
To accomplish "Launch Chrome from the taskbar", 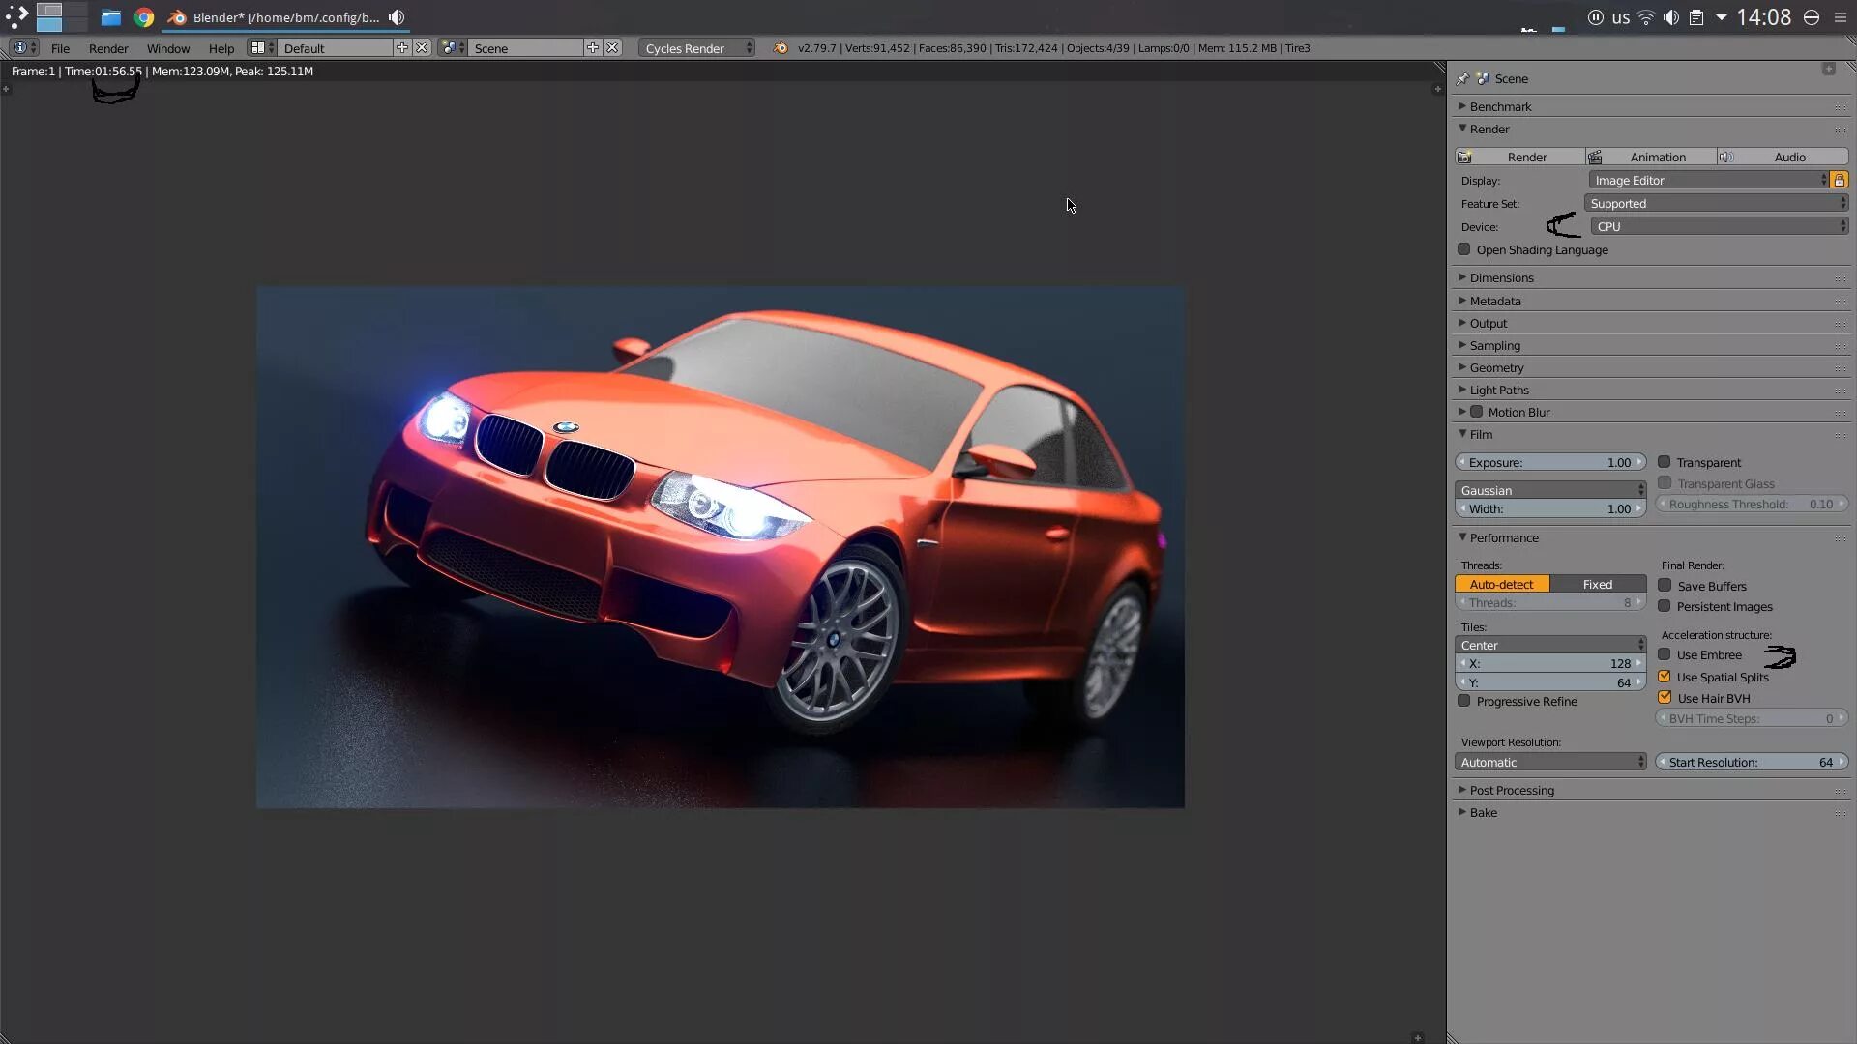I will point(144,17).
